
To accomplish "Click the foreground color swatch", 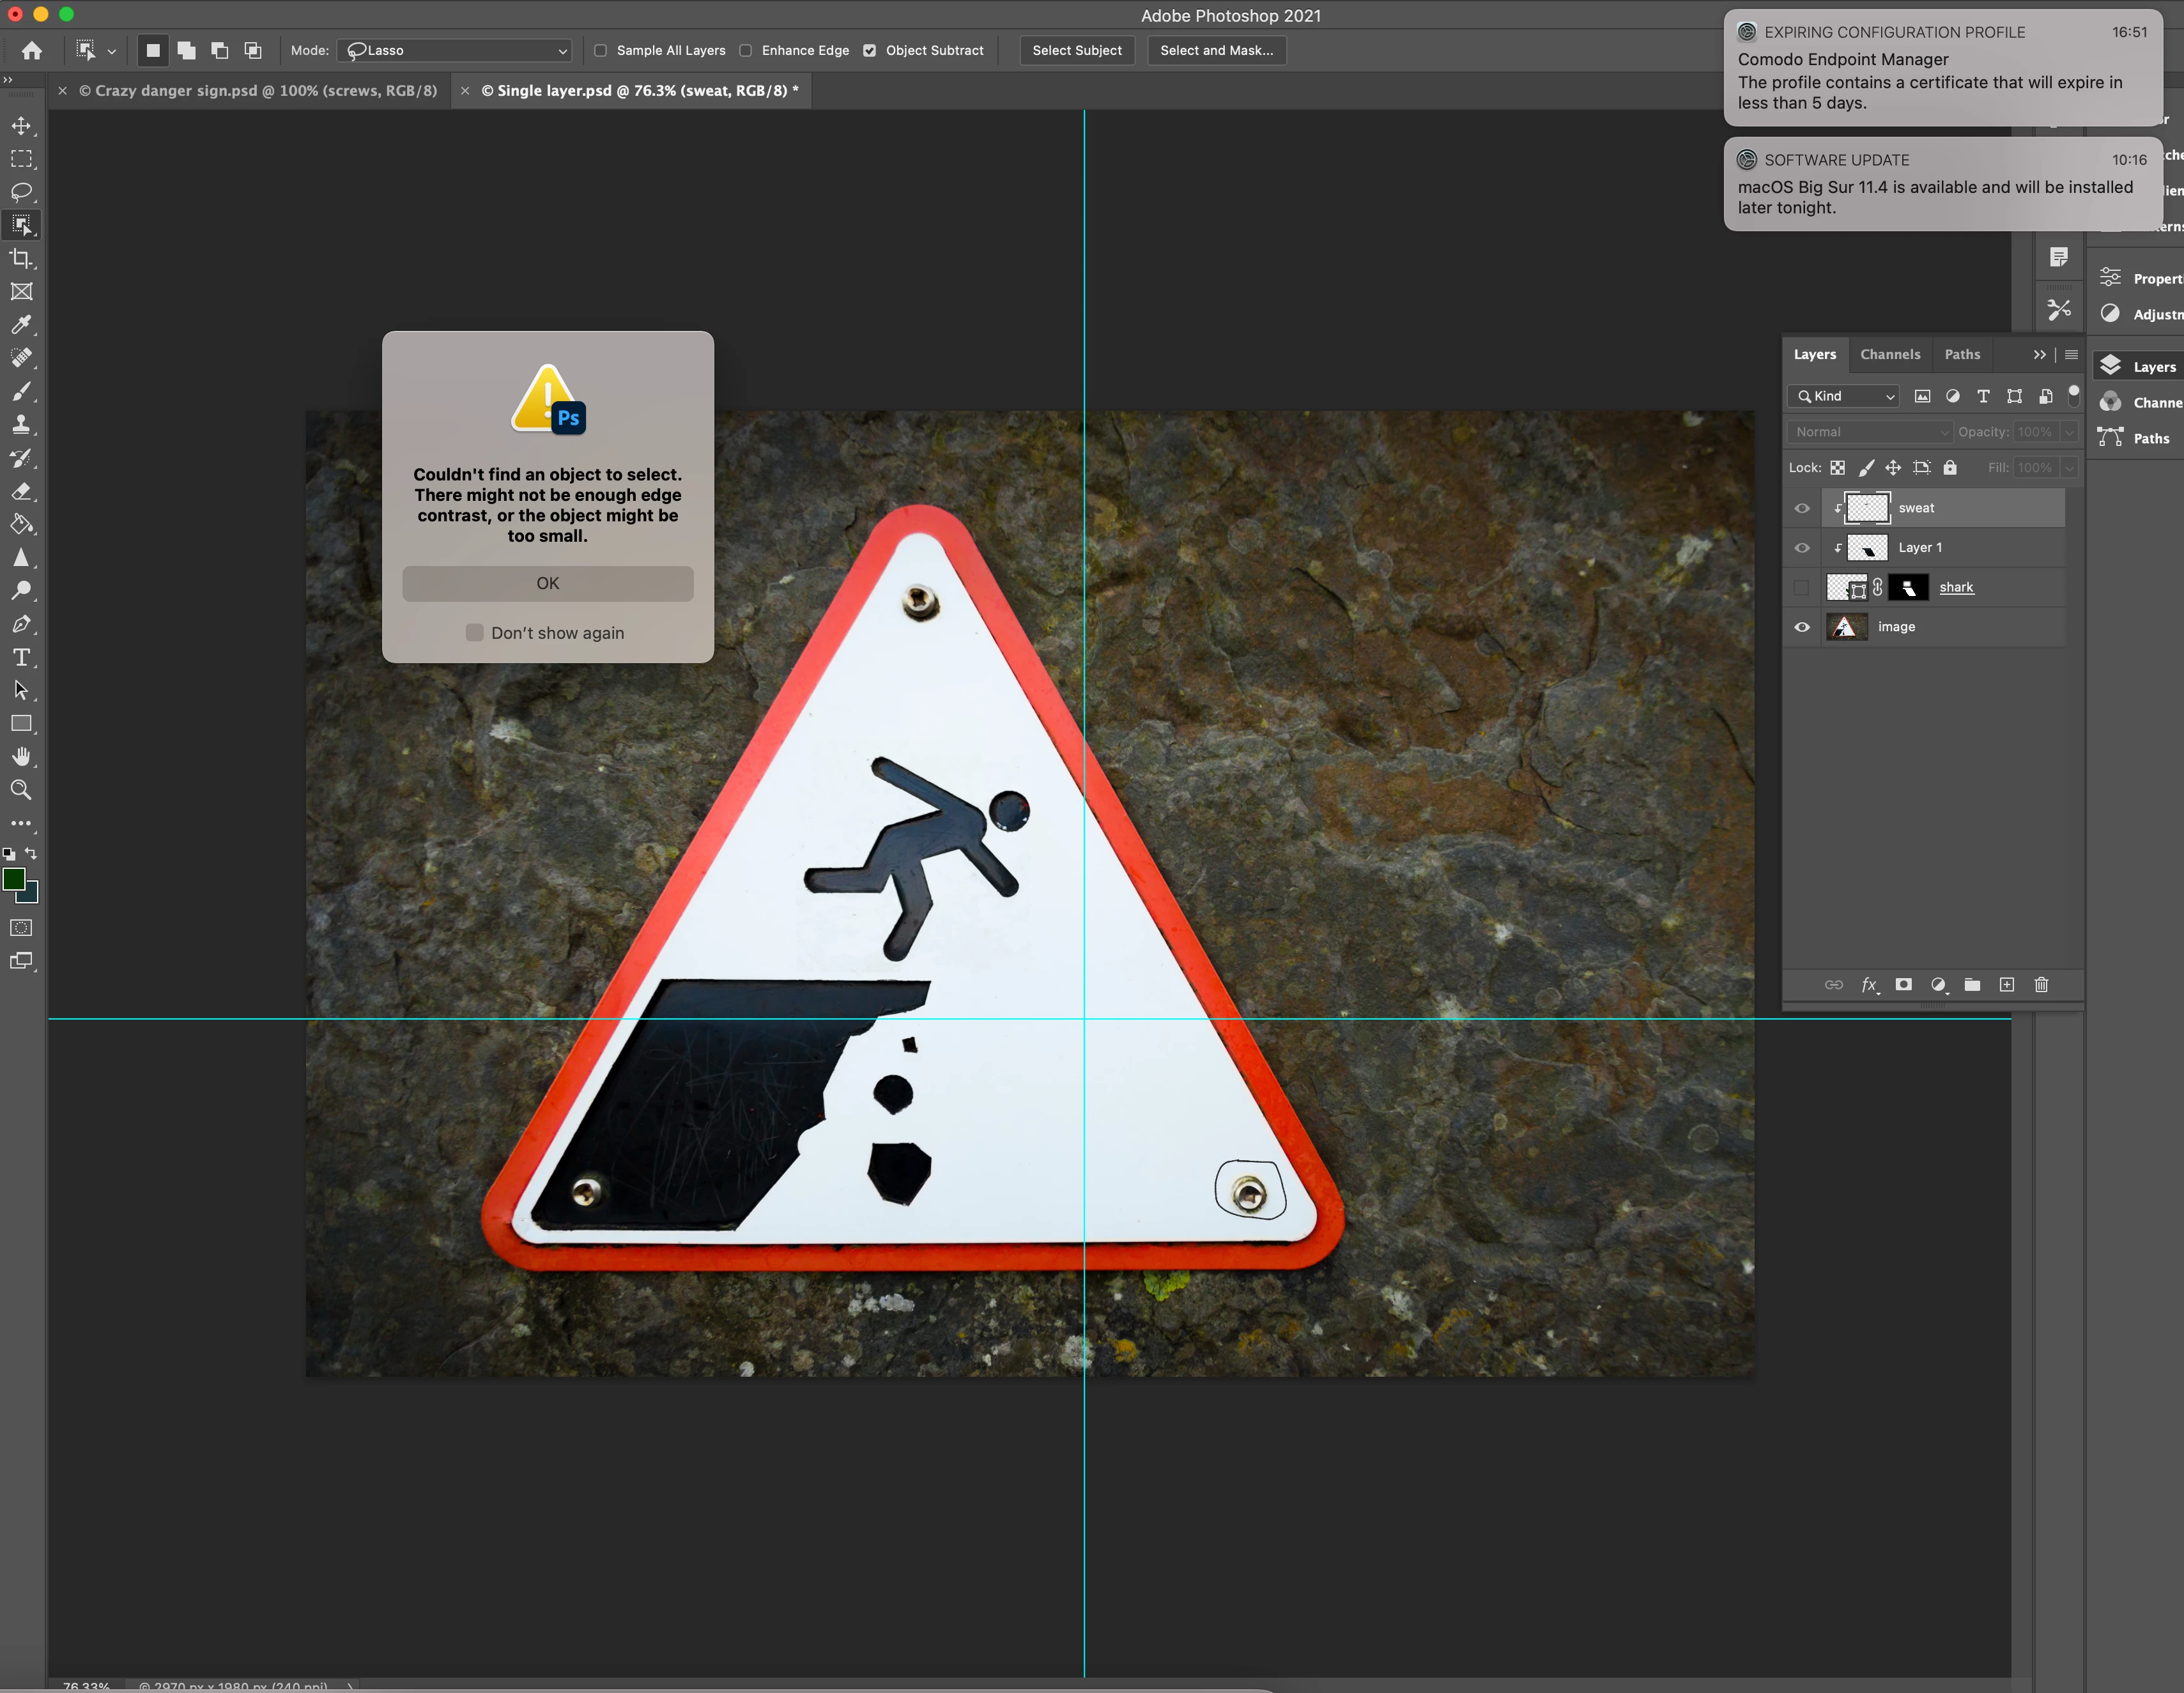I will [14, 879].
